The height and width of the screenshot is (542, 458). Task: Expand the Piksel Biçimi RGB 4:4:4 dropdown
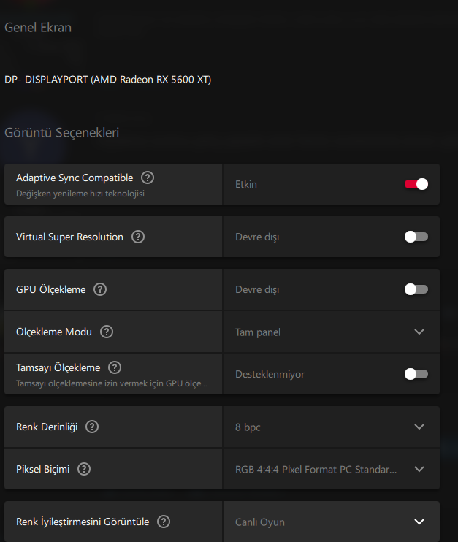pyautogui.click(x=419, y=469)
